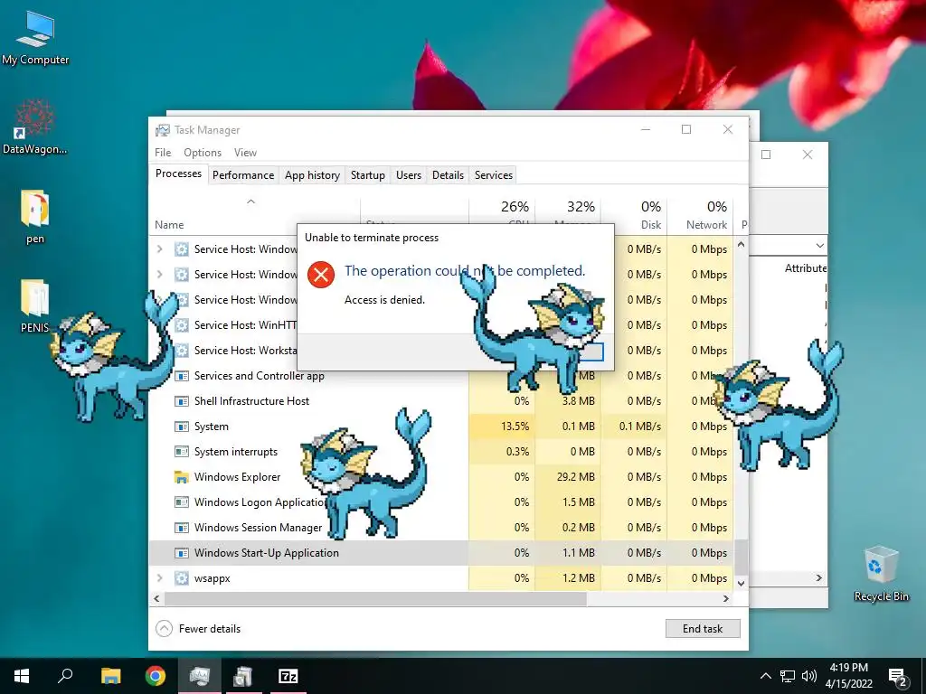Select the Windows Explorer process
The image size is (926, 694).
point(441,477)
